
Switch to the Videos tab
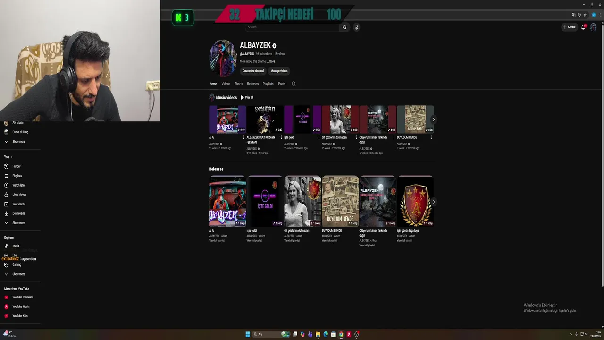coord(226,84)
